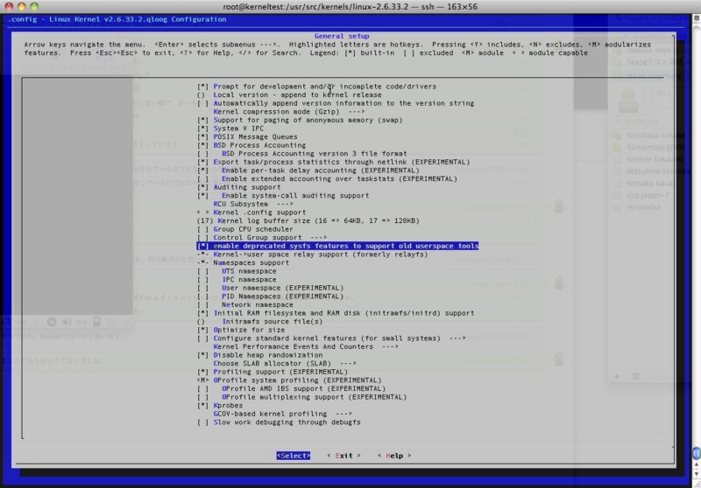Screen dimensions: 701x488
Task: Toggle OProfile system profiling module option
Action: (202, 380)
